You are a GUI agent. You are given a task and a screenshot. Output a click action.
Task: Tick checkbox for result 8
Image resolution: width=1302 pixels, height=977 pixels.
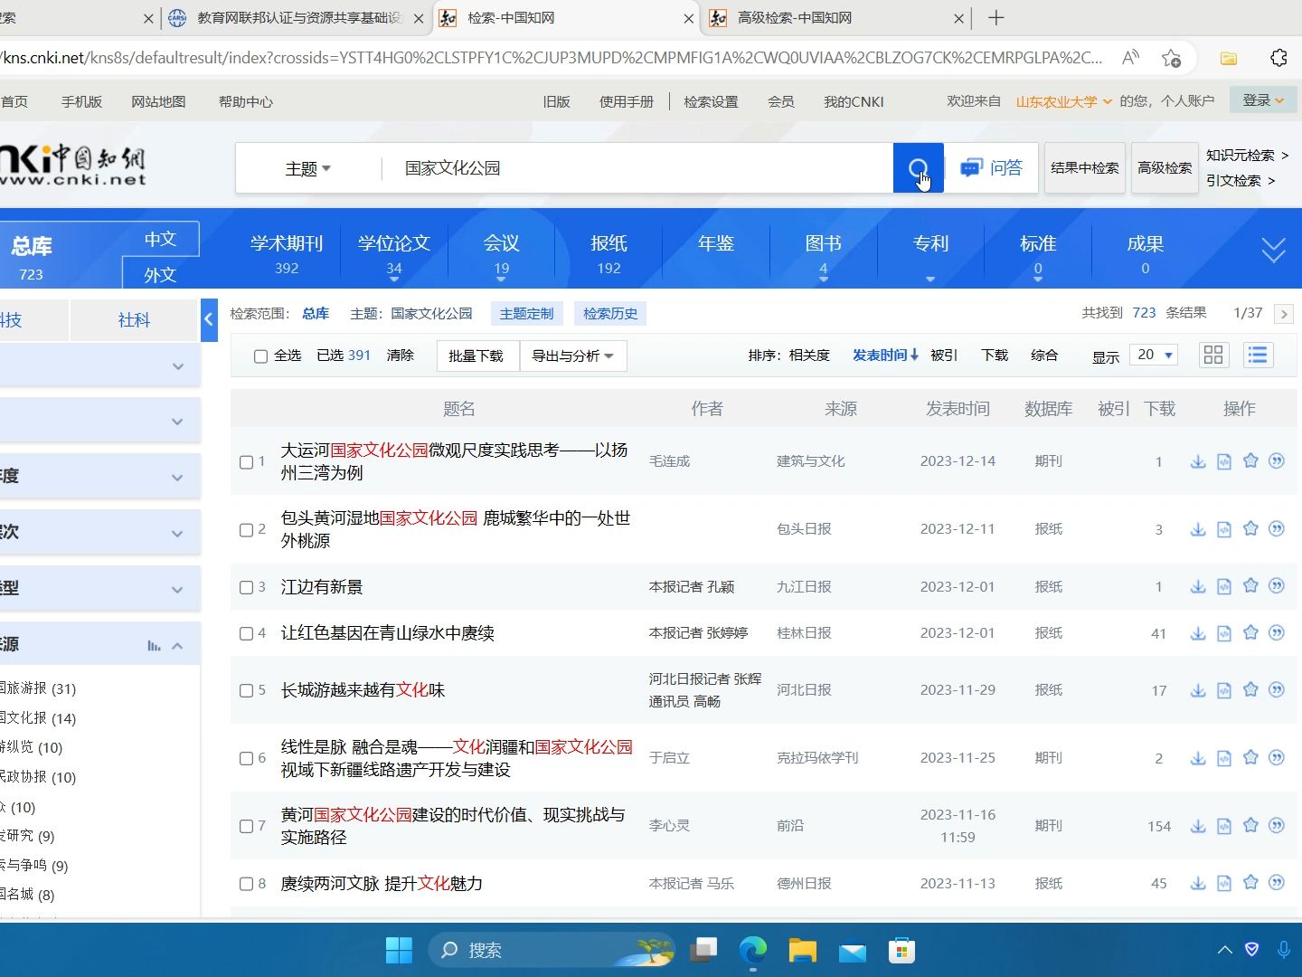point(246,884)
